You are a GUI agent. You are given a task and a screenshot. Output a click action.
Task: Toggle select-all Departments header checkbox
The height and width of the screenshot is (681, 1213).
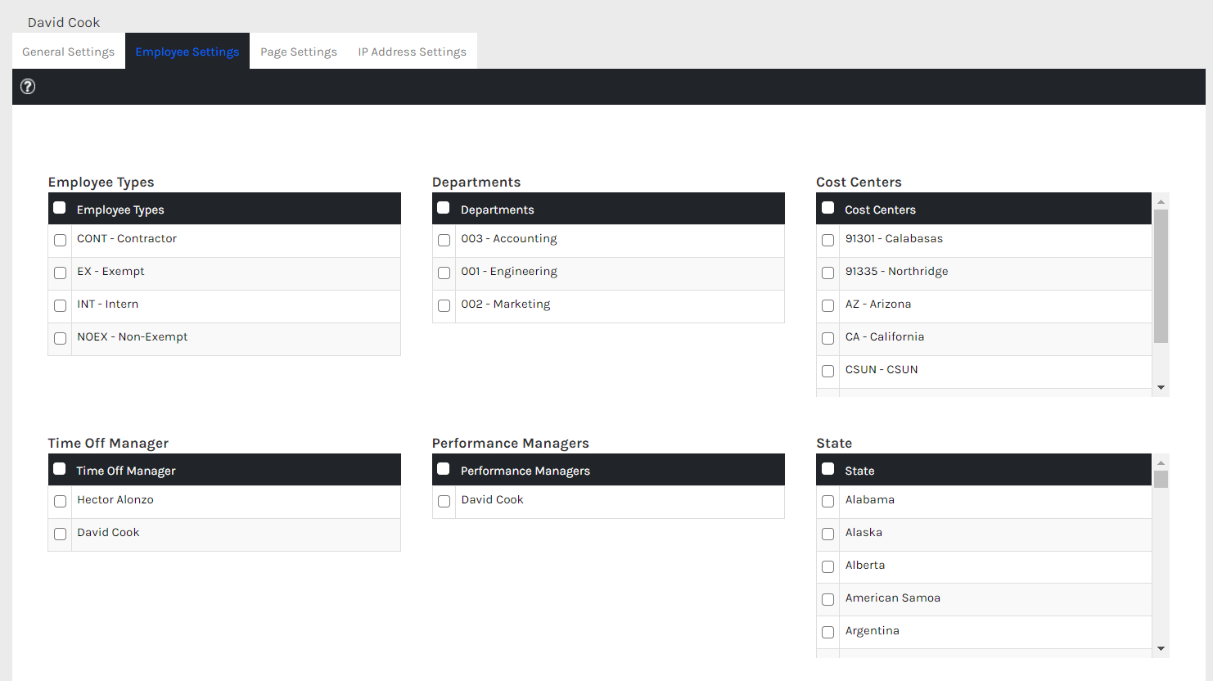click(x=444, y=208)
